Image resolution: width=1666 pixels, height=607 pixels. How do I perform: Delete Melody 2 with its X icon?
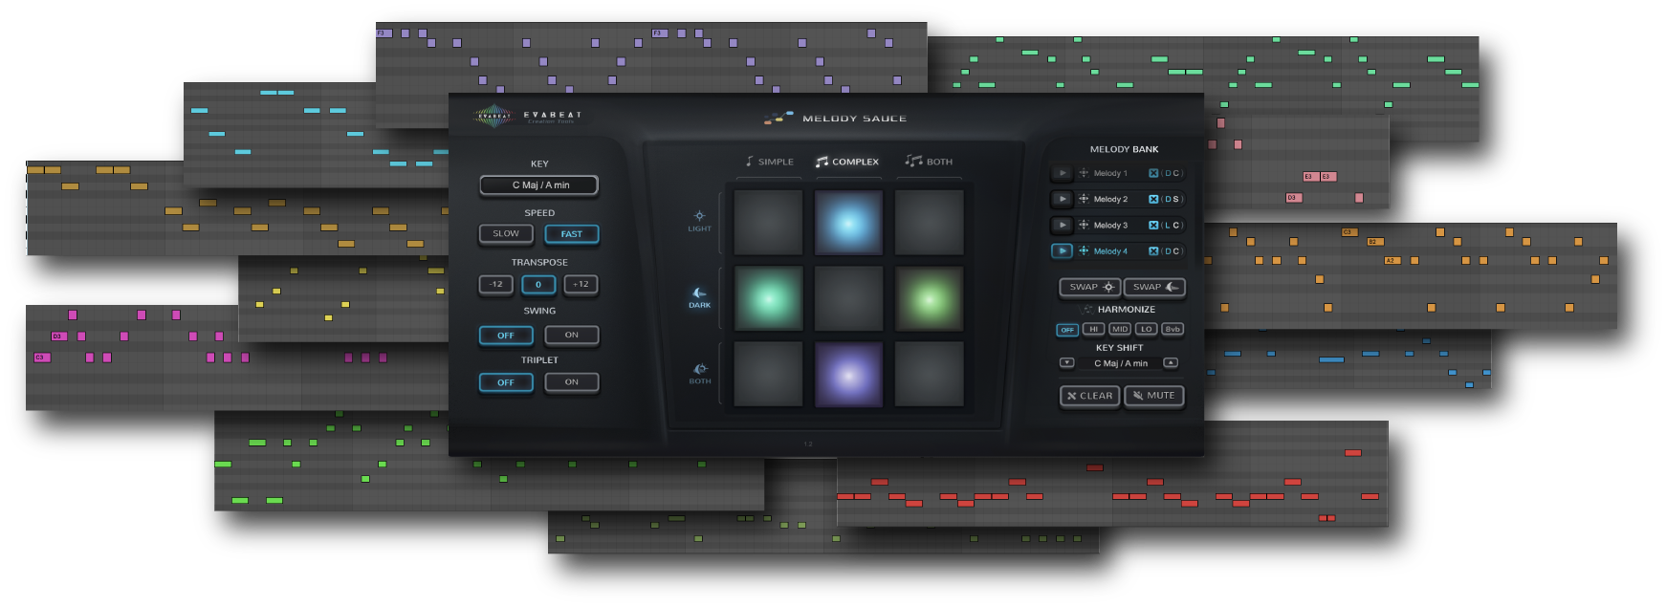click(x=1153, y=199)
